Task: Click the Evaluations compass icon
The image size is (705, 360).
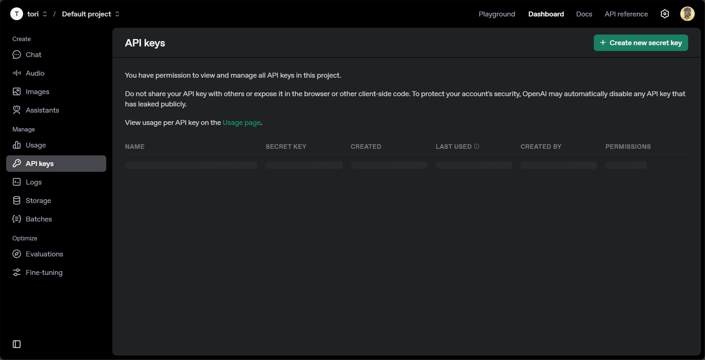Action: pos(16,254)
